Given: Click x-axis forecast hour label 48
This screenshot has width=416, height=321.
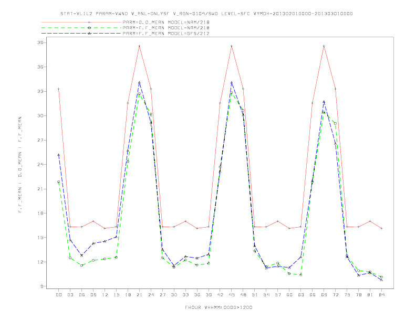Looking at the screenshot, I should 243,295.
